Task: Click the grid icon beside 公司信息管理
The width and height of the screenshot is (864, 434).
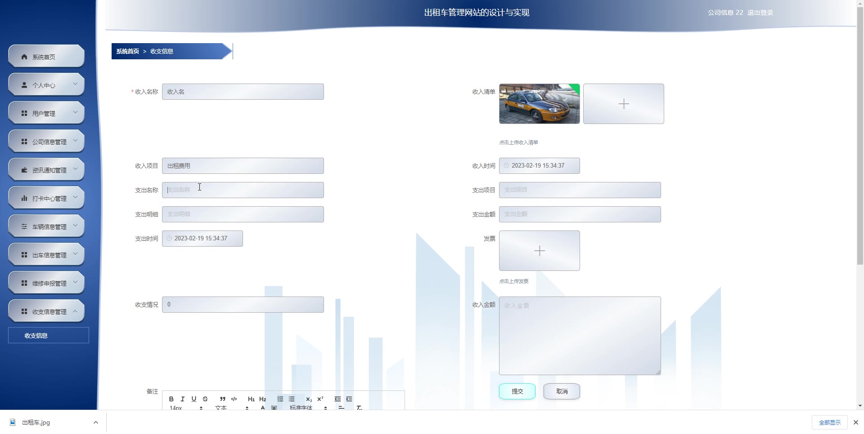Action: coord(24,142)
